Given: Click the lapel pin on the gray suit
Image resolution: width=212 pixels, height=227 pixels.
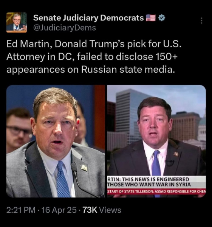Looking at the screenshot, I should pyautogui.click(x=84, y=168).
